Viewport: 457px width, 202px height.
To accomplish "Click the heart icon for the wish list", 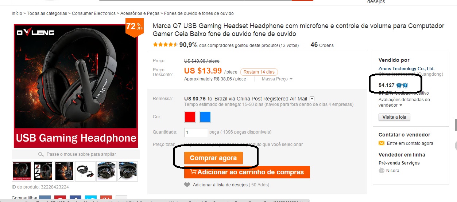I will click(187, 185).
